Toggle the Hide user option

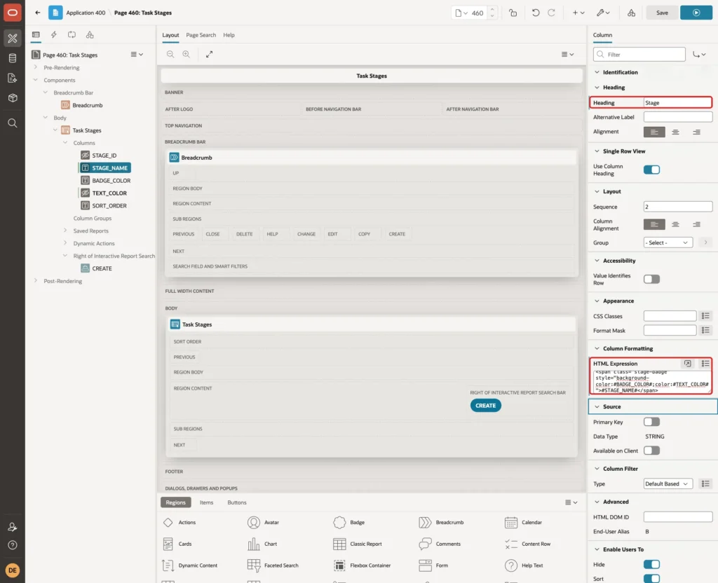coord(651,564)
